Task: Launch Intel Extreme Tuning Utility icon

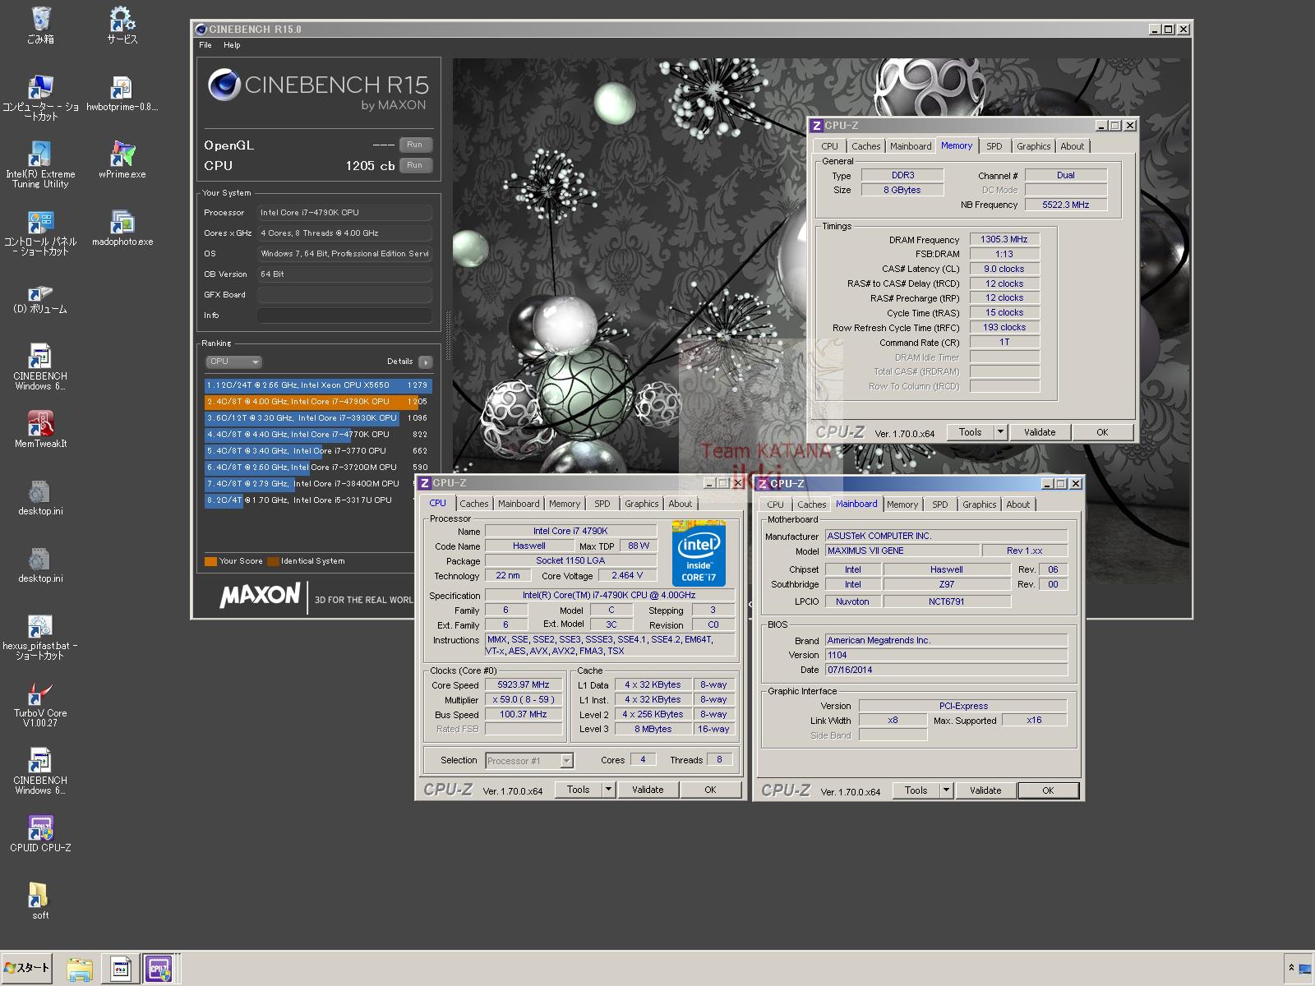Action: pyautogui.click(x=39, y=164)
